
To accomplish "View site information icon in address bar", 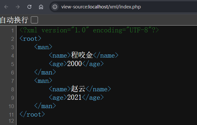I will (55, 7).
